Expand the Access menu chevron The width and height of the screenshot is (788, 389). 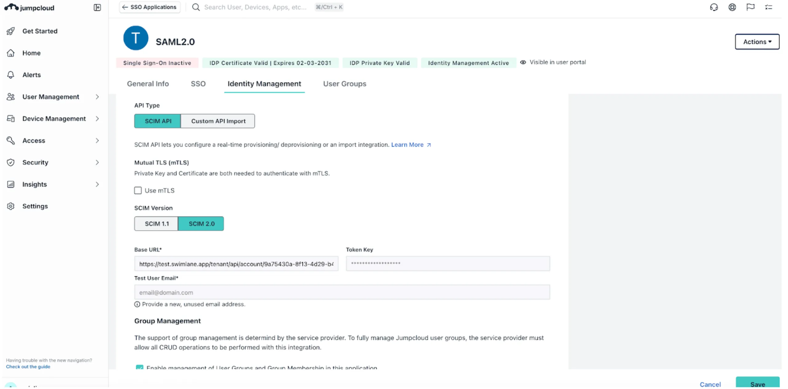tap(97, 140)
